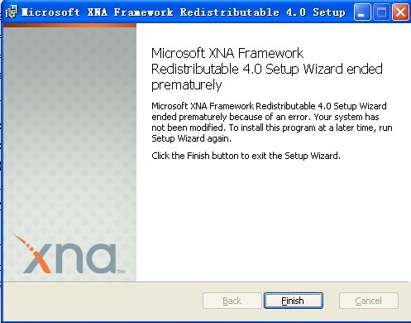Minimize the XNA Setup window
Image resolution: width=411 pixels, height=323 pixels.
pos(361,12)
